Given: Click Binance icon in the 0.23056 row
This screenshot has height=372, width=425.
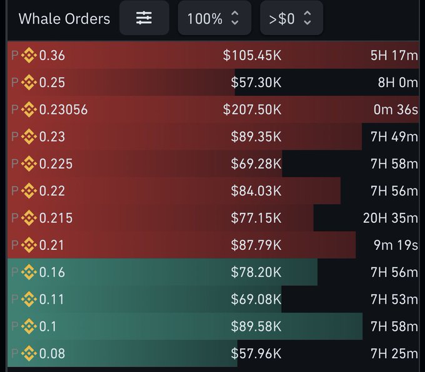Looking at the screenshot, I should (29, 110).
